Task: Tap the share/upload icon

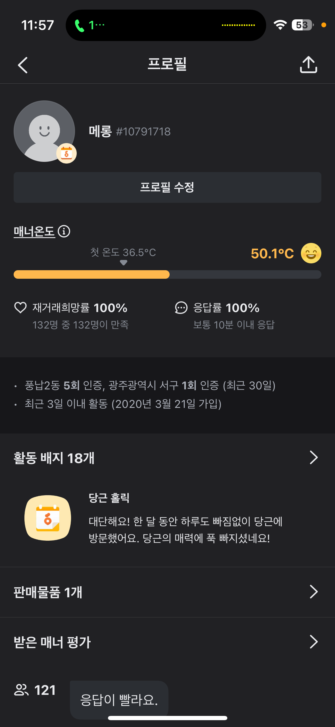Action: point(308,65)
